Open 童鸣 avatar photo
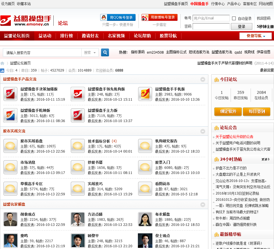Image resolution: width=274 pixels, height=249 pixels. click(x=10, y=241)
